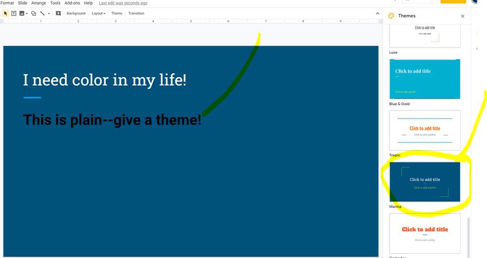Click the Background button

(x=76, y=13)
